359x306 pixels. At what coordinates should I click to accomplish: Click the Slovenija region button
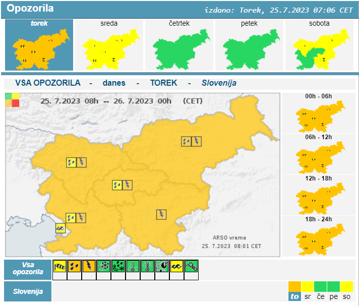tap(28, 291)
